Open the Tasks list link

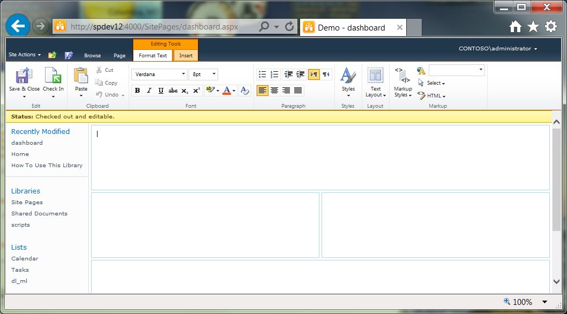click(x=20, y=270)
